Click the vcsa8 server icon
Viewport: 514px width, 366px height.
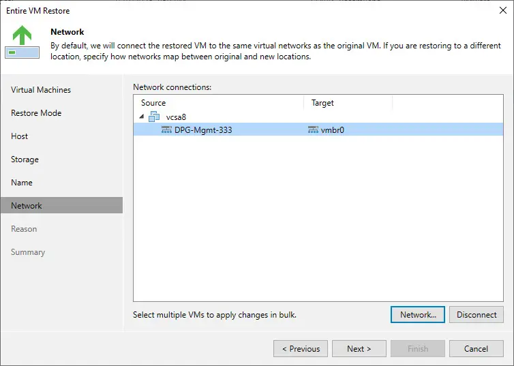pyautogui.click(x=154, y=117)
